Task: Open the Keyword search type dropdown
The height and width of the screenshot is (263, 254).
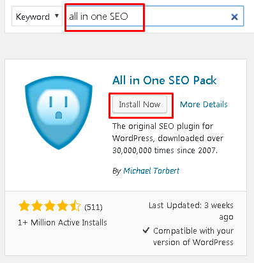Action: (x=37, y=16)
